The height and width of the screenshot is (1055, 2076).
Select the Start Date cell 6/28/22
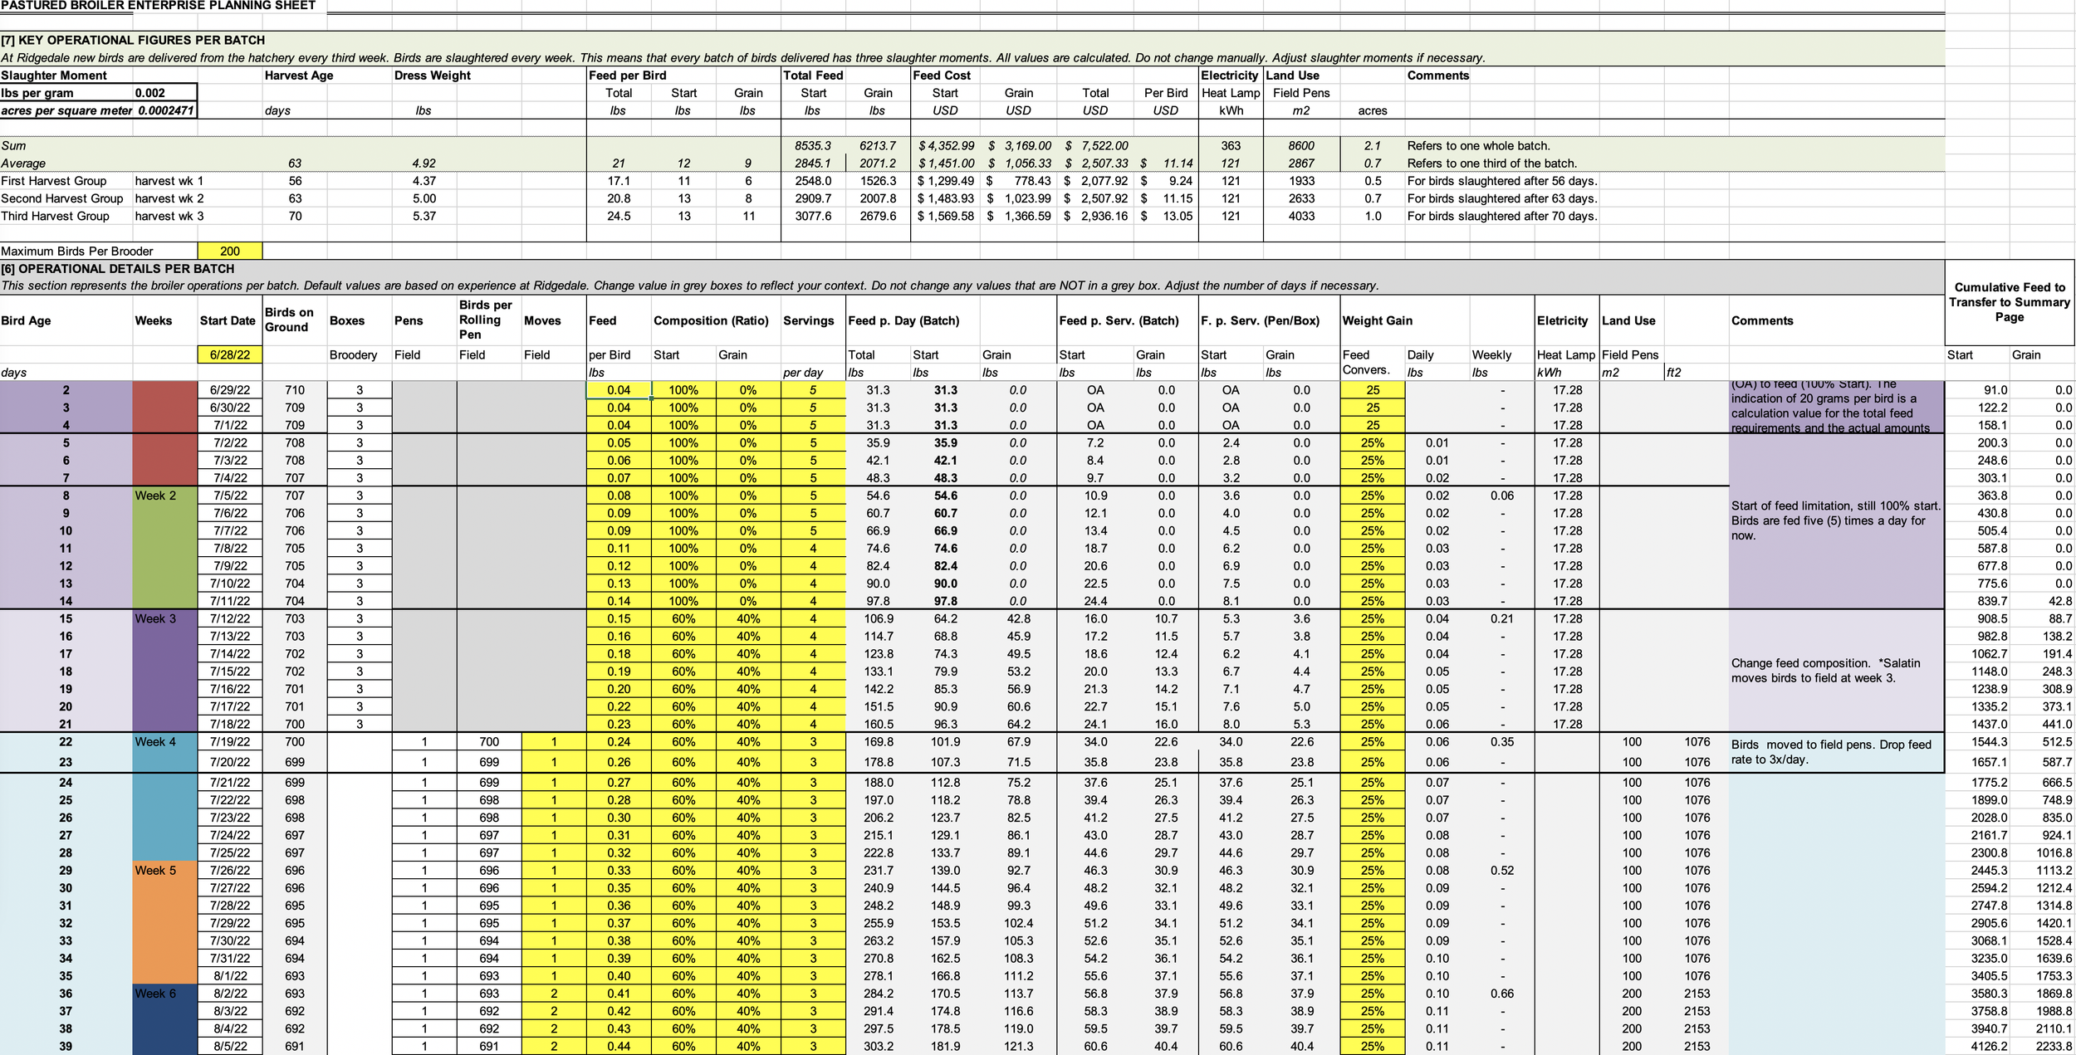pos(230,354)
